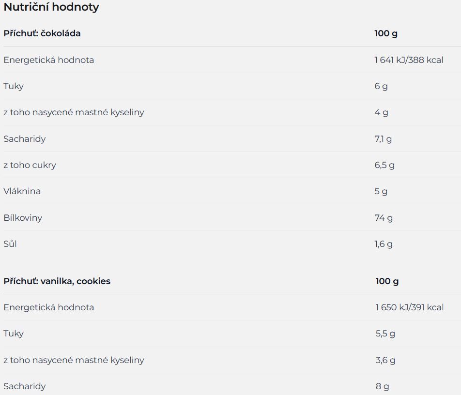Select the Příchuť: čokoláda header

(x=42, y=33)
